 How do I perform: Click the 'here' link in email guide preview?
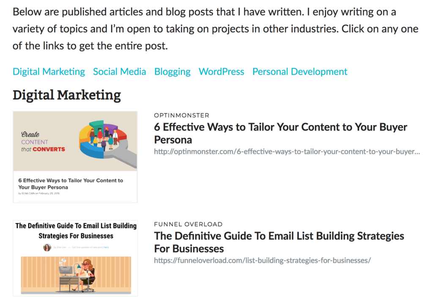(106, 247)
